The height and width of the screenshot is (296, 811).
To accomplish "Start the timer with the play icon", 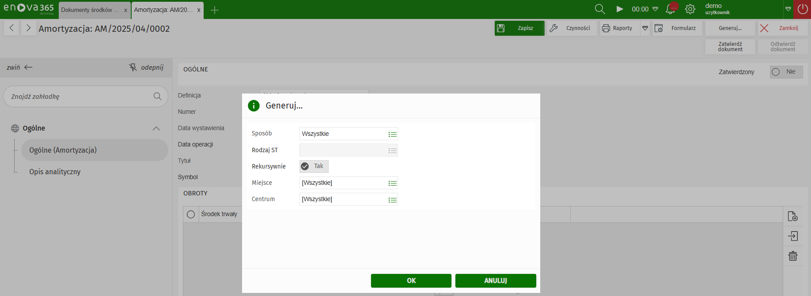I will coord(620,9).
